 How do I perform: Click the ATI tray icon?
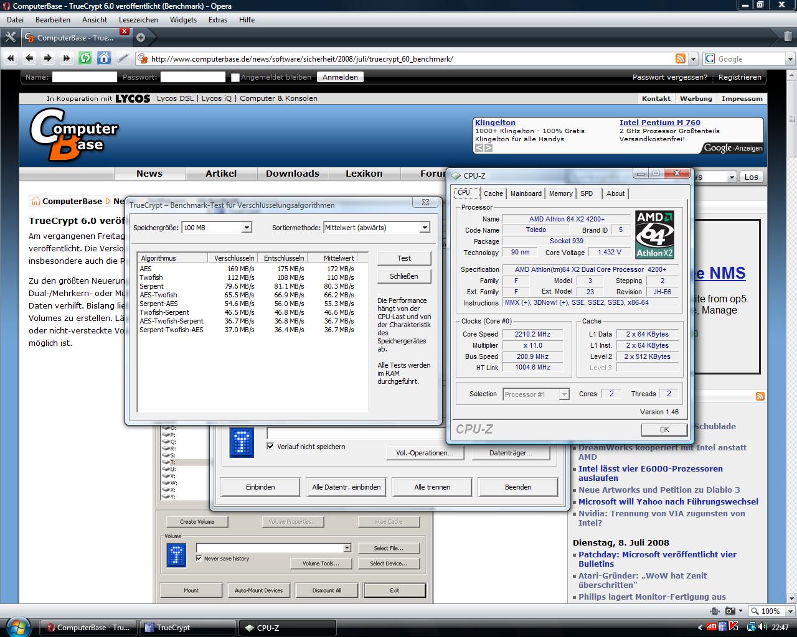712,627
